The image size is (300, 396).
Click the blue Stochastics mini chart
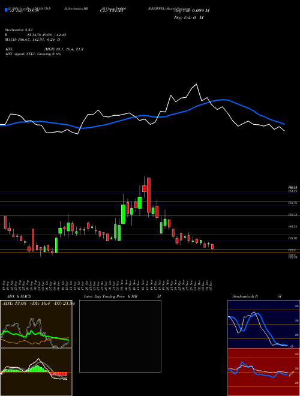tap(263, 324)
